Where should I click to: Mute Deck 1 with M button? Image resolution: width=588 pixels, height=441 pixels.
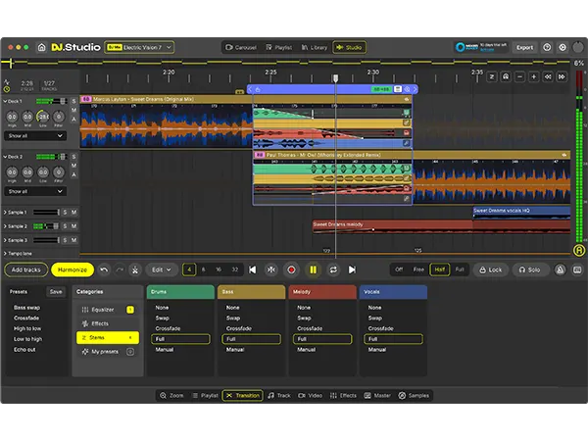tap(73, 110)
